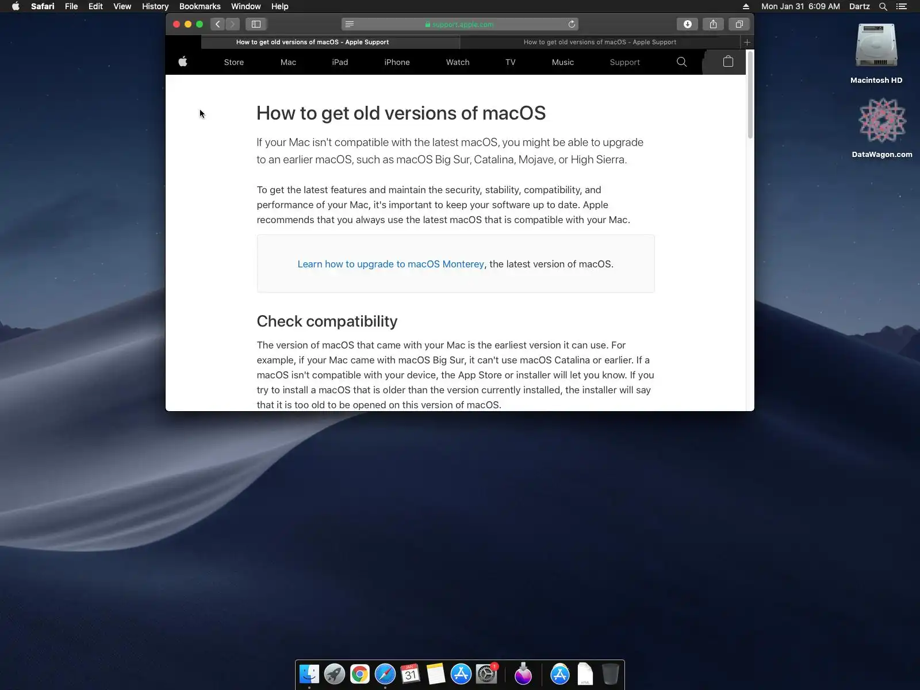Open the Dartz user menu
Image resolution: width=920 pixels, height=690 pixels.
click(x=860, y=6)
